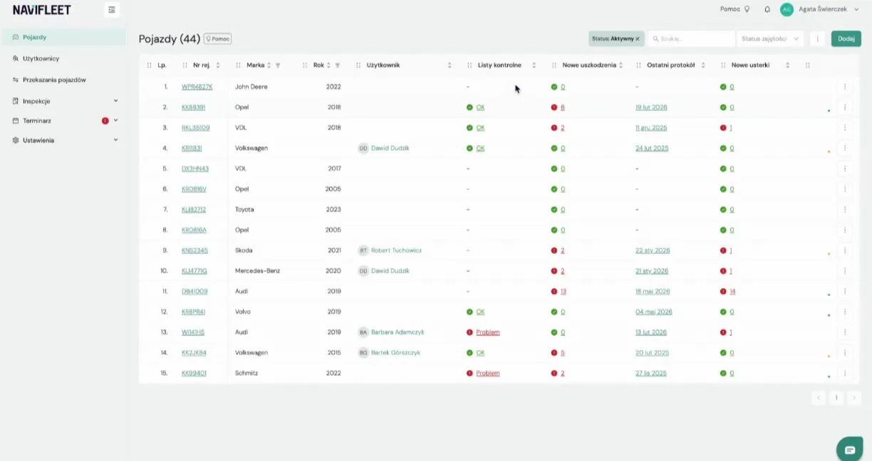Expand the Inspekcje sidebar section

[x=66, y=101]
